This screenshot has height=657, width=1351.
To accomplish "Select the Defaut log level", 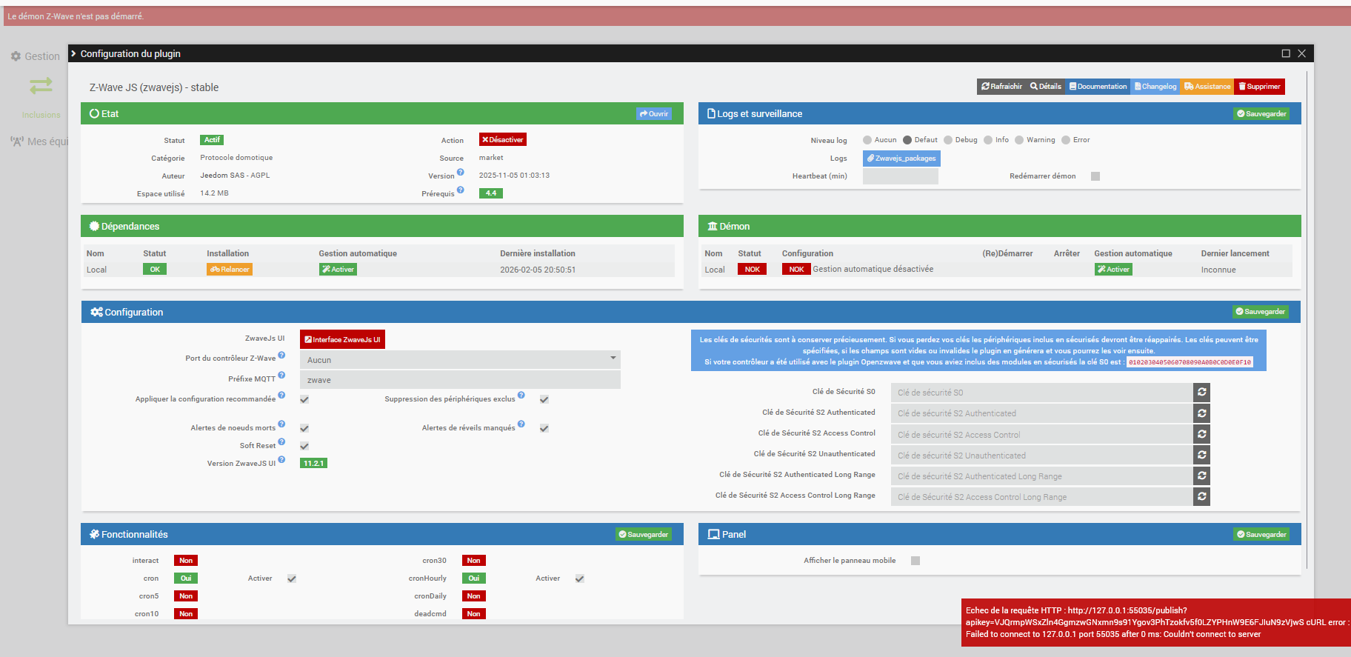I will [907, 140].
